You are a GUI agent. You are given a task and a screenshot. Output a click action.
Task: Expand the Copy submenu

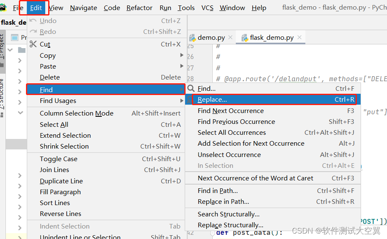coord(106,56)
